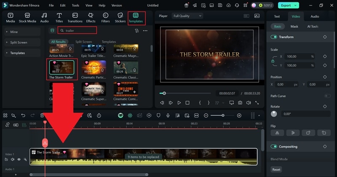Select the AI Tools sub-tab

[x=313, y=27]
